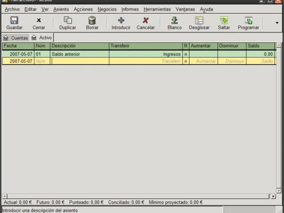
Task: Click the Disminuir field in new entry row
Action: pyautogui.click(x=232, y=61)
